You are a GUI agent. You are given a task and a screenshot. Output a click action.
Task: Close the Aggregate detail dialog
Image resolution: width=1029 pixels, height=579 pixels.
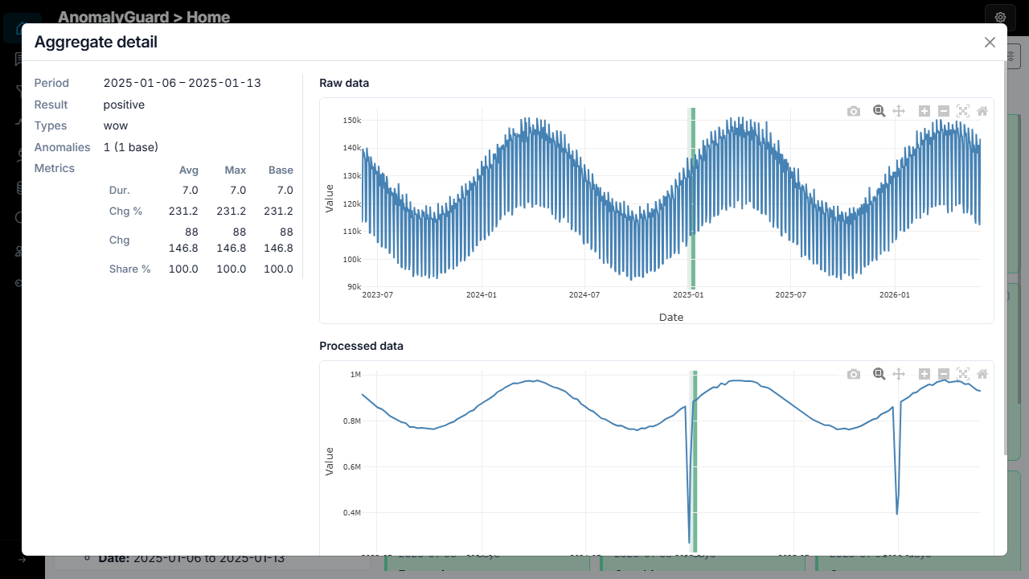click(990, 43)
